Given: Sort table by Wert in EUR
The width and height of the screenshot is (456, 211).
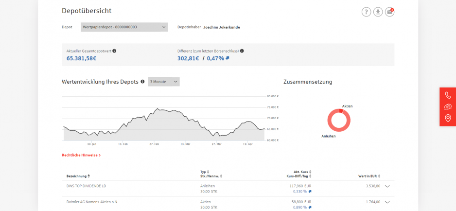Looking at the screenshot, I should click(379, 176).
